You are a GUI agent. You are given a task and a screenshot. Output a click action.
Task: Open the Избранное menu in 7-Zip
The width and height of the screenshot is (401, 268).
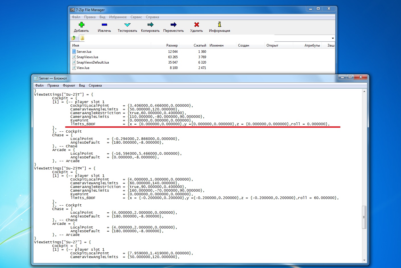coord(118,17)
